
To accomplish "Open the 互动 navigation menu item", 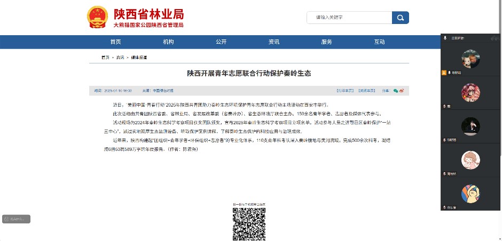I will click(379, 42).
